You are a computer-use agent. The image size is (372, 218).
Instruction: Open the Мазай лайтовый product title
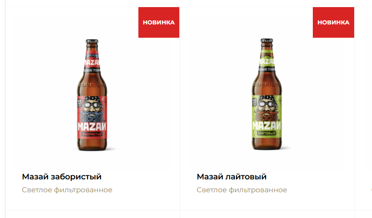click(231, 177)
